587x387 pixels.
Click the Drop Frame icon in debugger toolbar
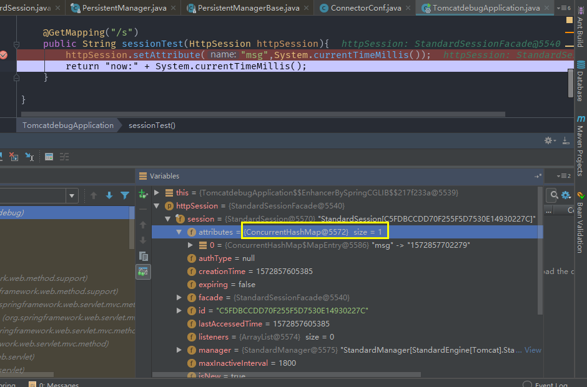coord(14,157)
